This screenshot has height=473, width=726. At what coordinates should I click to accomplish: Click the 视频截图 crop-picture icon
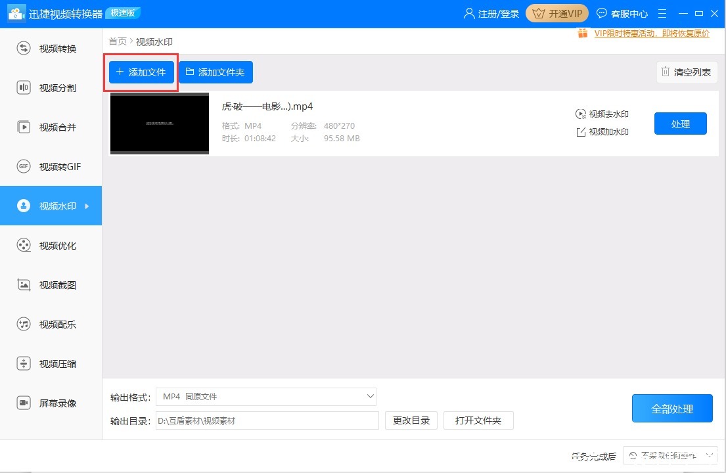[x=24, y=284]
